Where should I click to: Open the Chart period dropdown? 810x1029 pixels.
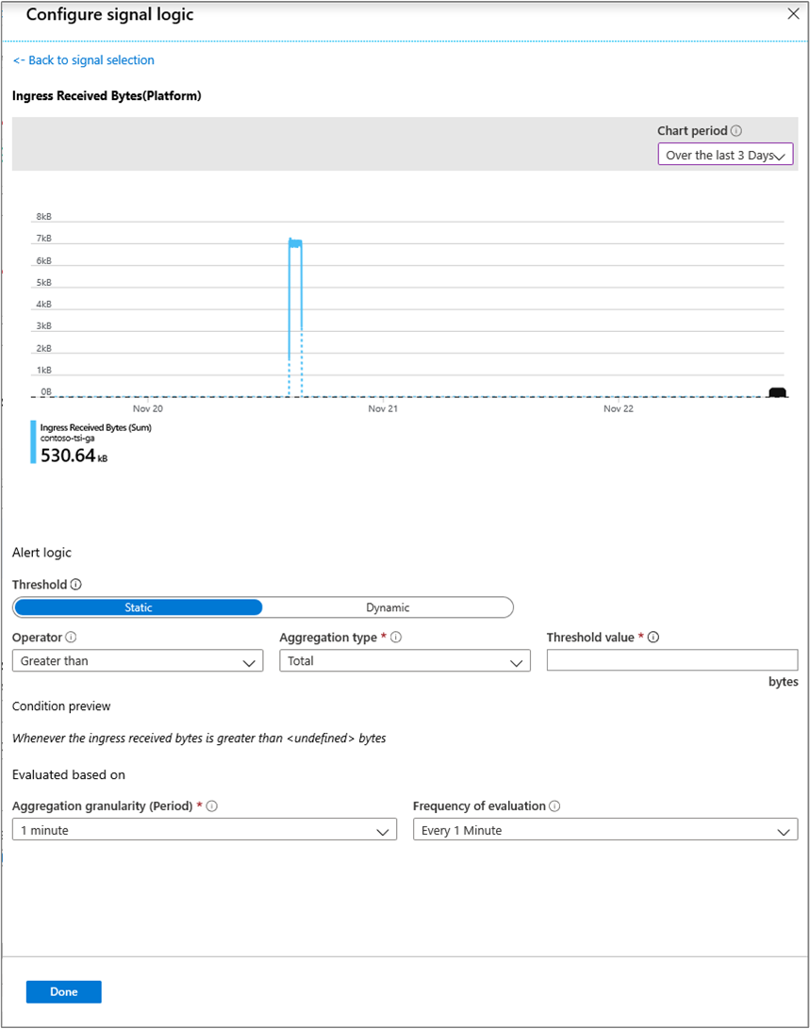(x=724, y=154)
